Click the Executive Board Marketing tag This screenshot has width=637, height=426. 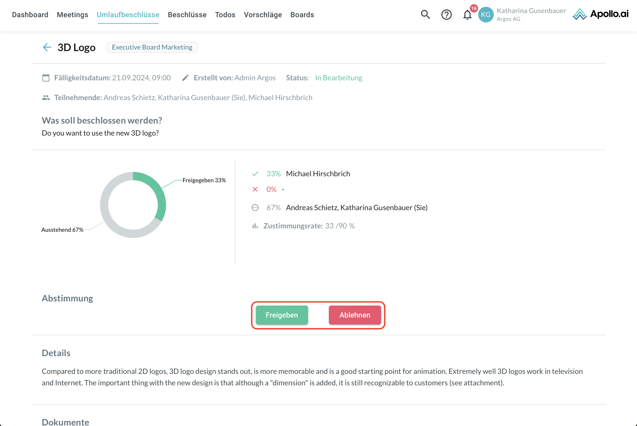[152, 47]
